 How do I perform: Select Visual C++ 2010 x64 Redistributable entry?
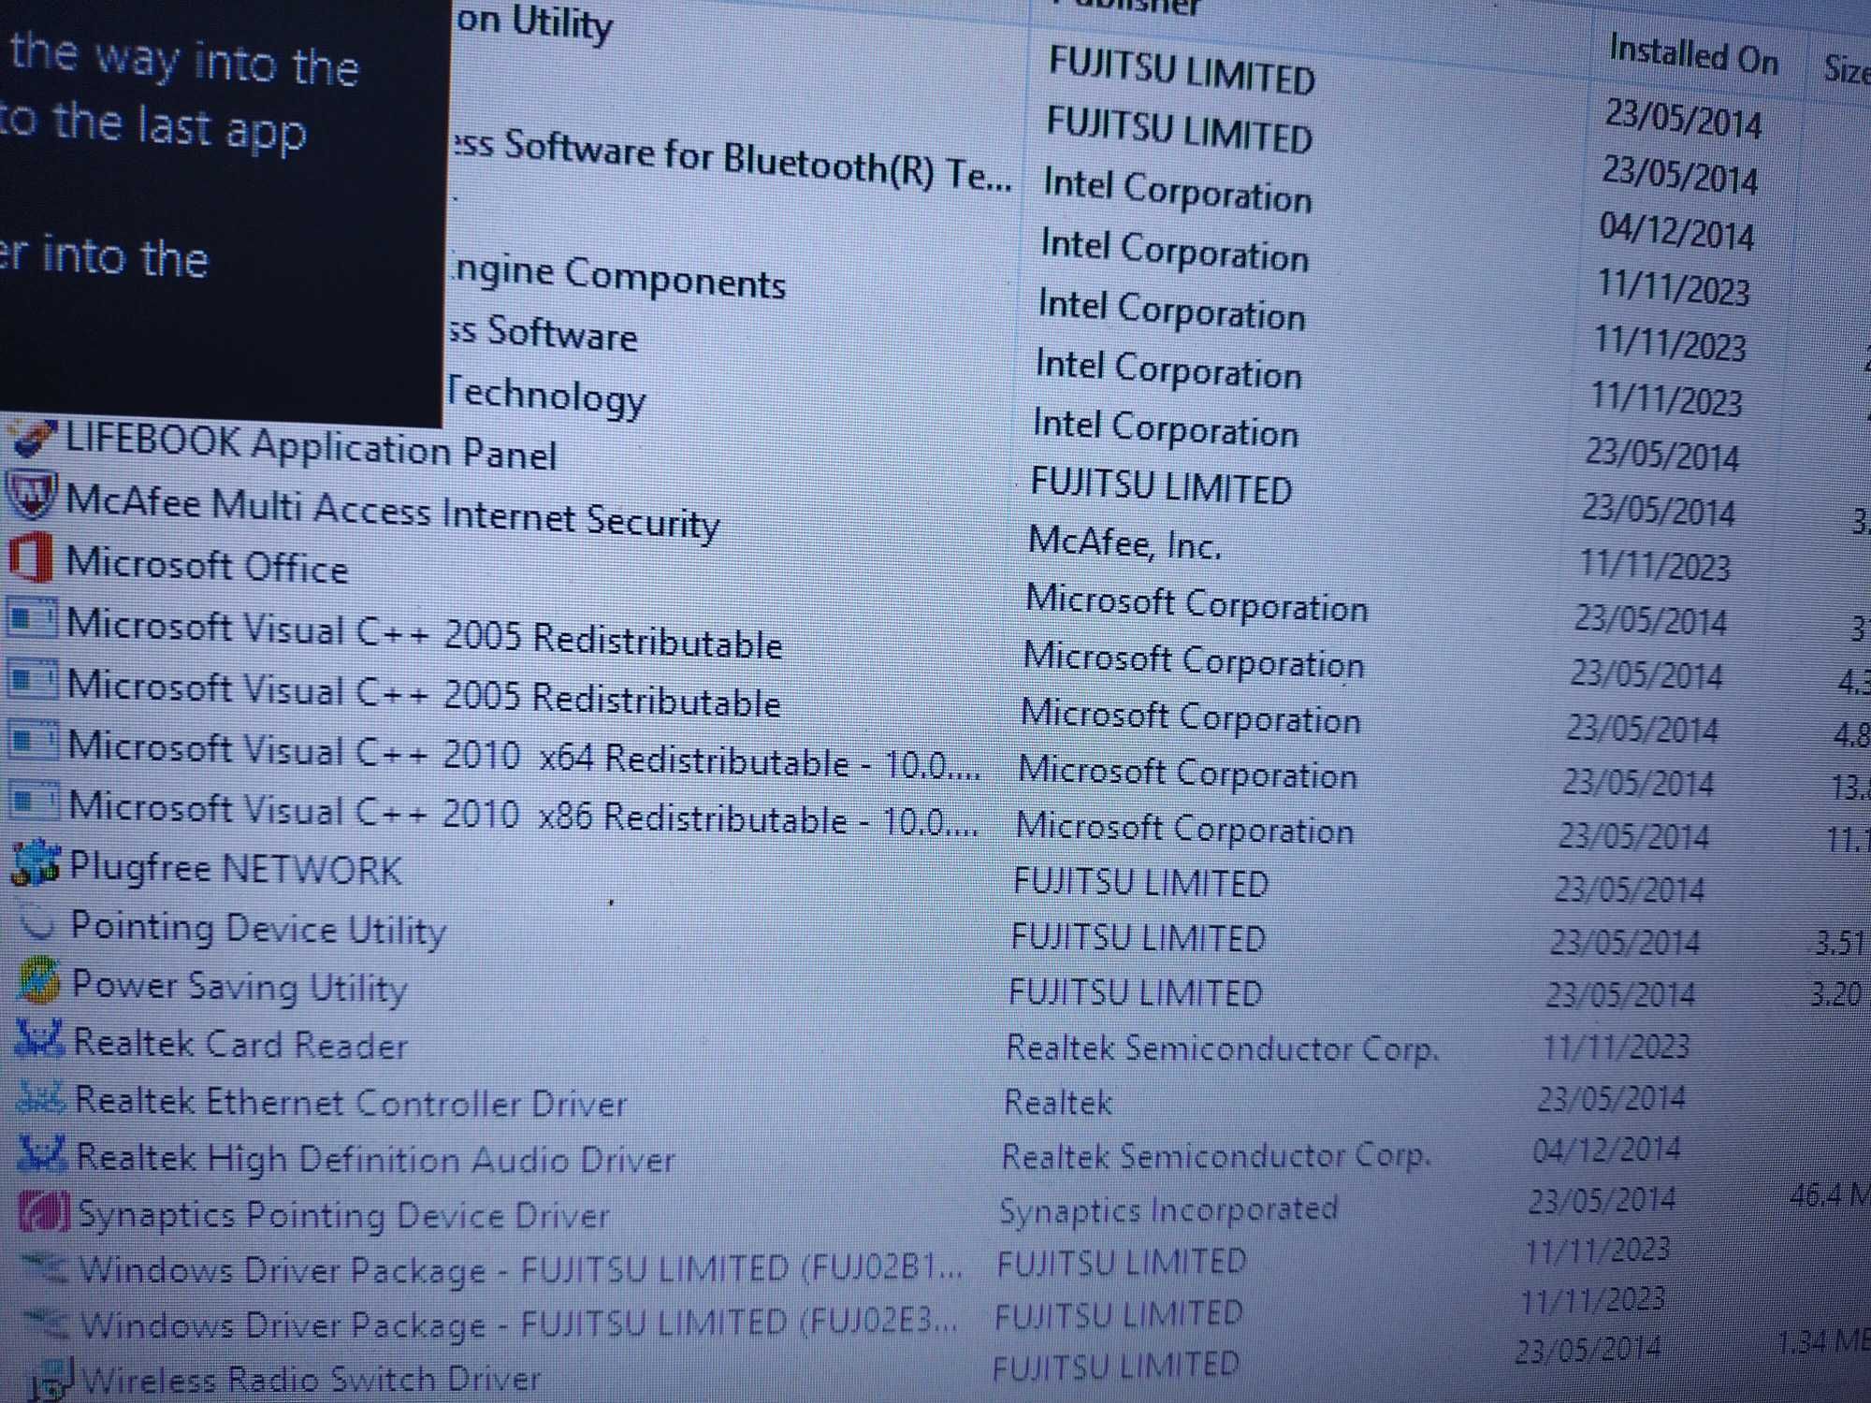524,756
